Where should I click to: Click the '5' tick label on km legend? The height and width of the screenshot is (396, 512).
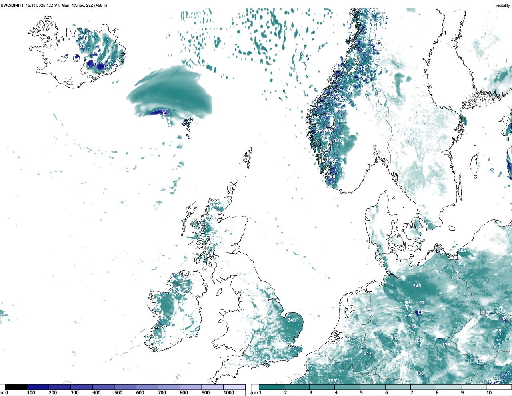tap(361, 393)
